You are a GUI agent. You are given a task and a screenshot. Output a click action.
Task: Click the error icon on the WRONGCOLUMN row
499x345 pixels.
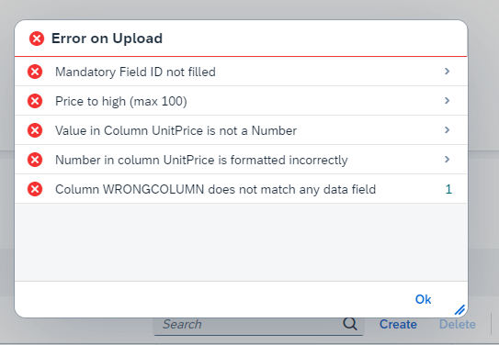tap(35, 189)
